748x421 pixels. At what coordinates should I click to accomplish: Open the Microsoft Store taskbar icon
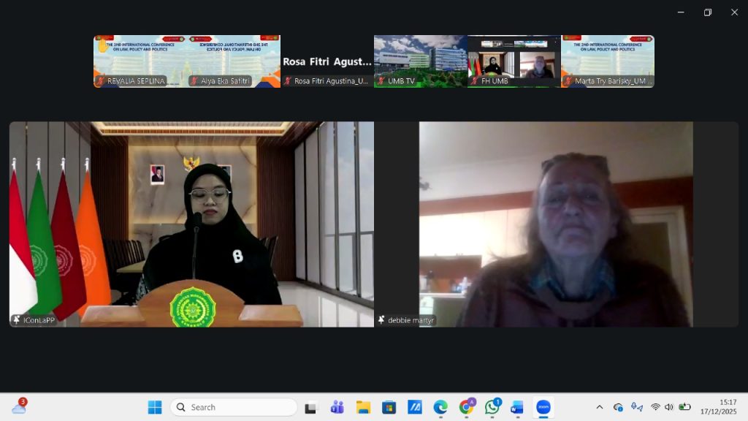pyautogui.click(x=389, y=407)
